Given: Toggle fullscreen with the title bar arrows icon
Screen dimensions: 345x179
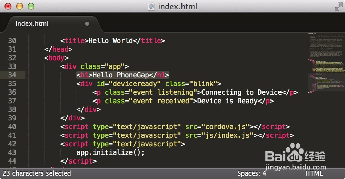Looking at the screenshot, I should (x=338, y=7).
